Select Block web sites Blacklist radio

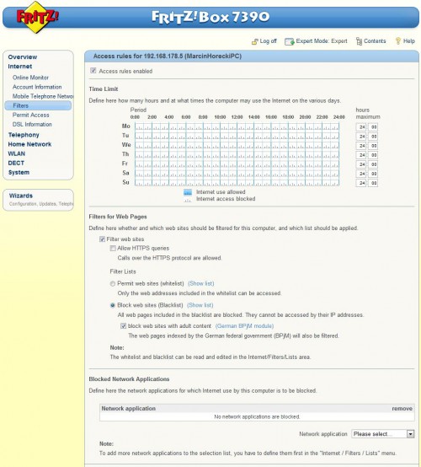[113, 305]
